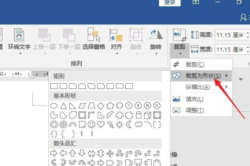The width and height of the screenshot is (250, 166).
Task: Click the height (高度) input field
Action: point(230,35)
